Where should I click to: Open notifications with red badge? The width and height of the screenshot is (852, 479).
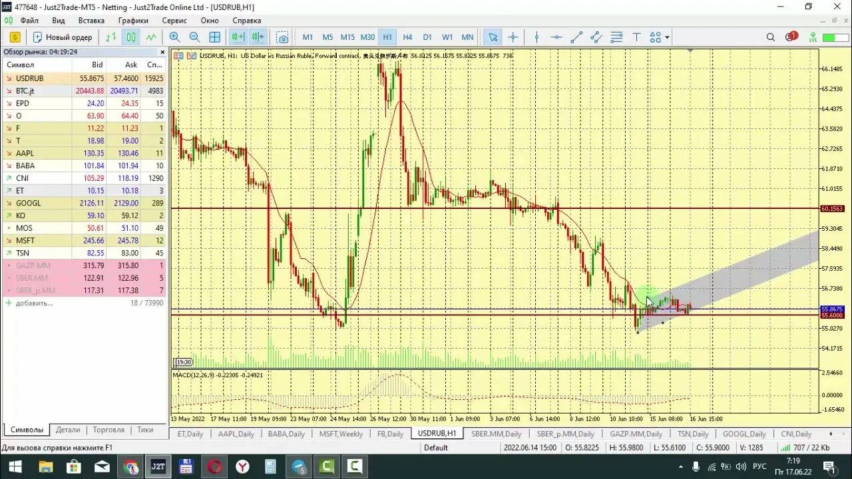pos(791,37)
